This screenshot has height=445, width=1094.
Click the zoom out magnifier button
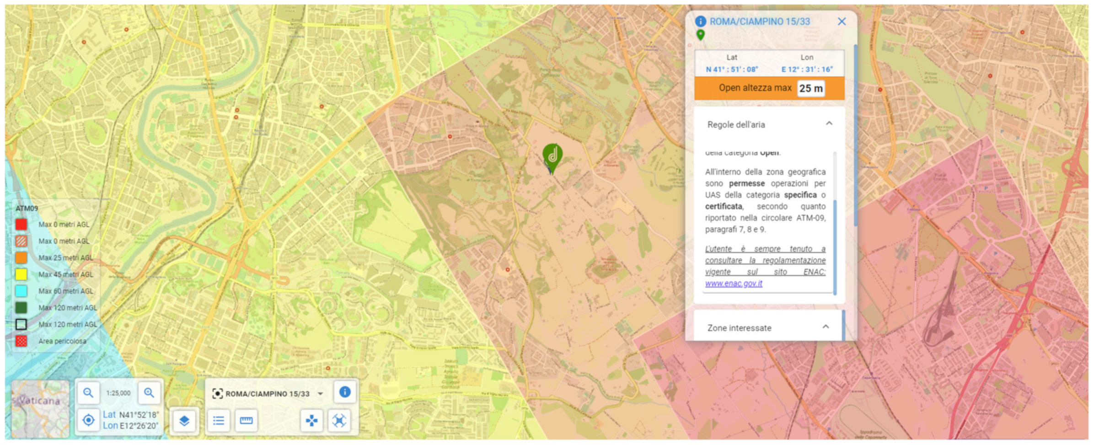88,393
